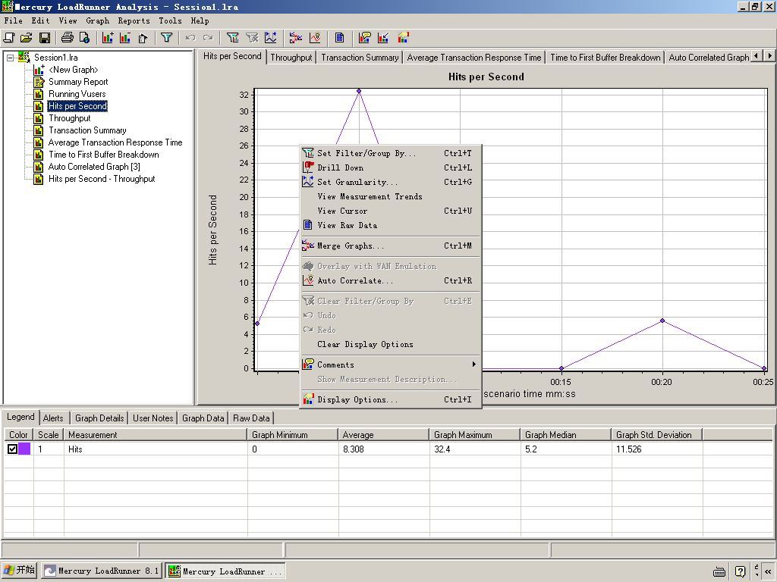Click the Open session folder icon

pos(27,38)
